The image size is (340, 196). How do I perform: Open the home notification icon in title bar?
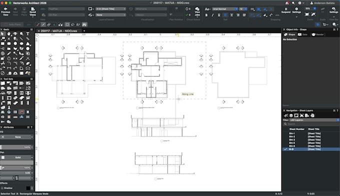pyautogui.click(x=287, y=3)
